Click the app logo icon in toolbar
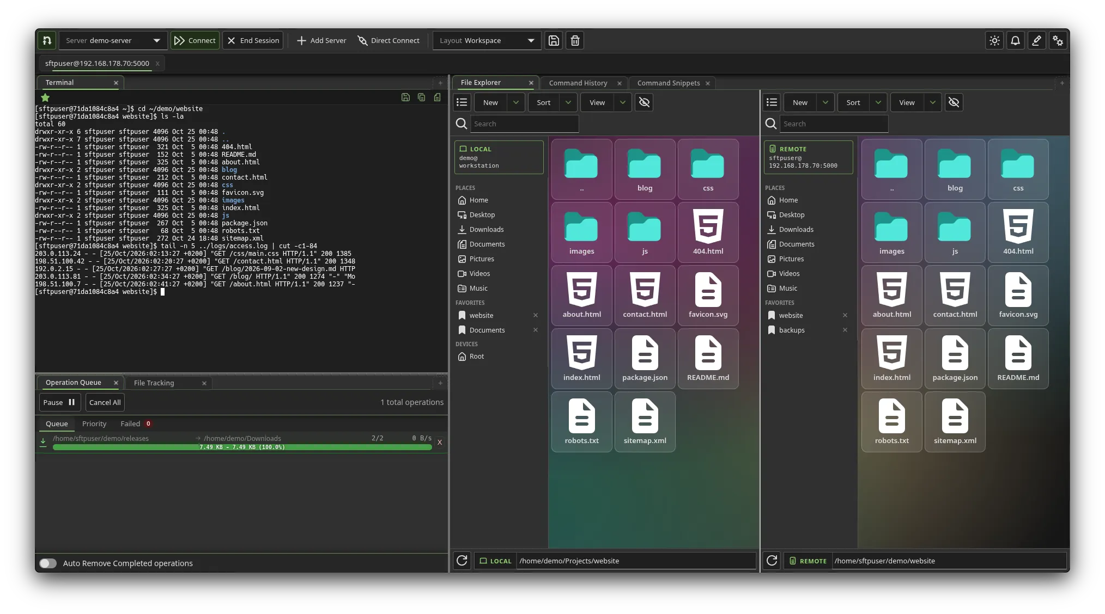 [x=47, y=40]
